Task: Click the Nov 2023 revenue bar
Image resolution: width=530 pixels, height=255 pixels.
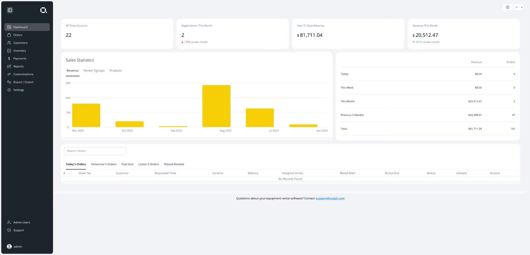Action: tap(86, 115)
